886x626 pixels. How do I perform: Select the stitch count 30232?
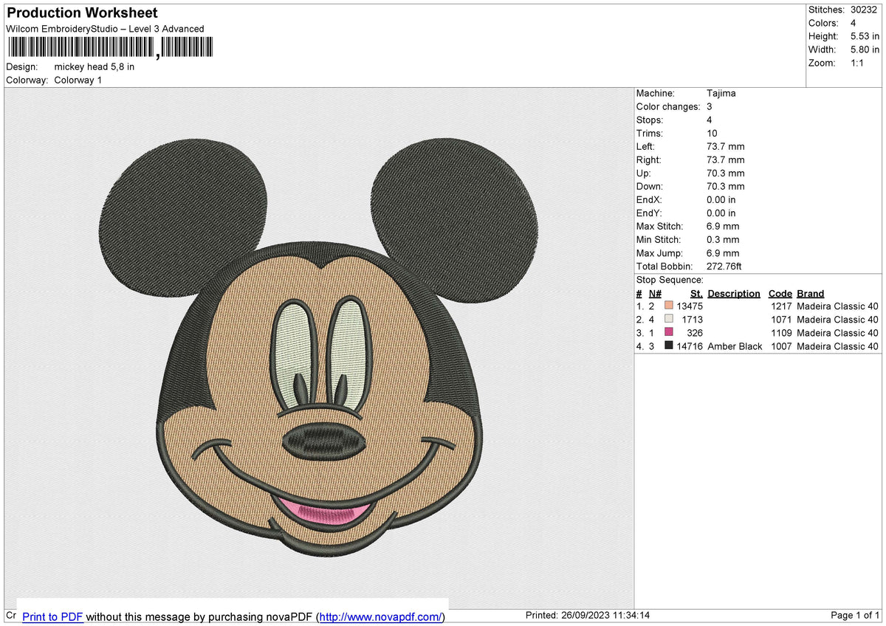(862, 10)
